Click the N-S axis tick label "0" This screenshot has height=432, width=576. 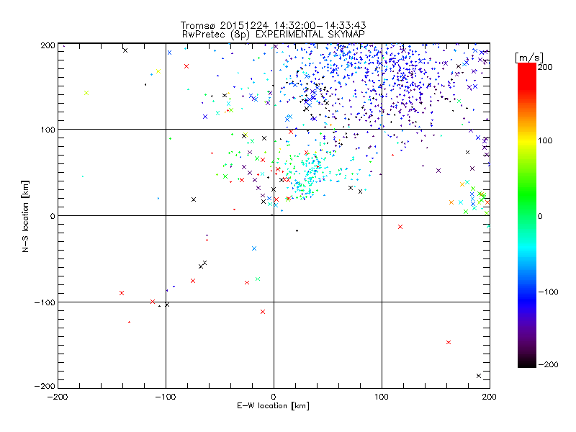(x=53, y=216)
